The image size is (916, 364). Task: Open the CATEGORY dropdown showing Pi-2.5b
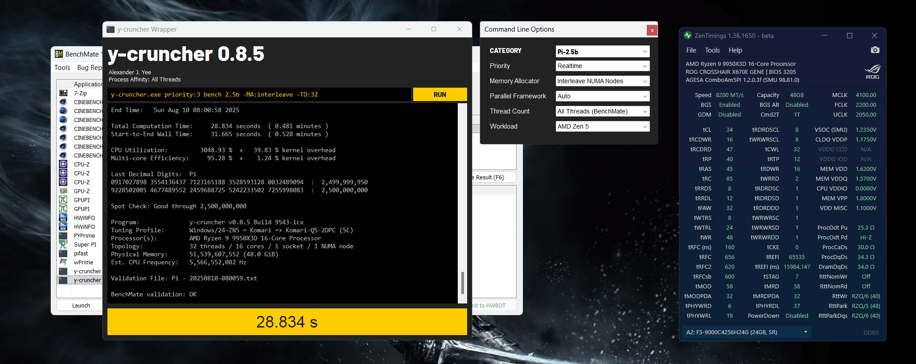603,52
